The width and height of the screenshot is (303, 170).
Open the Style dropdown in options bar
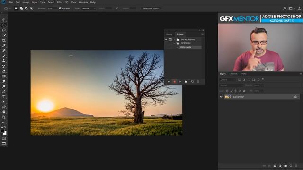[89, 8]
